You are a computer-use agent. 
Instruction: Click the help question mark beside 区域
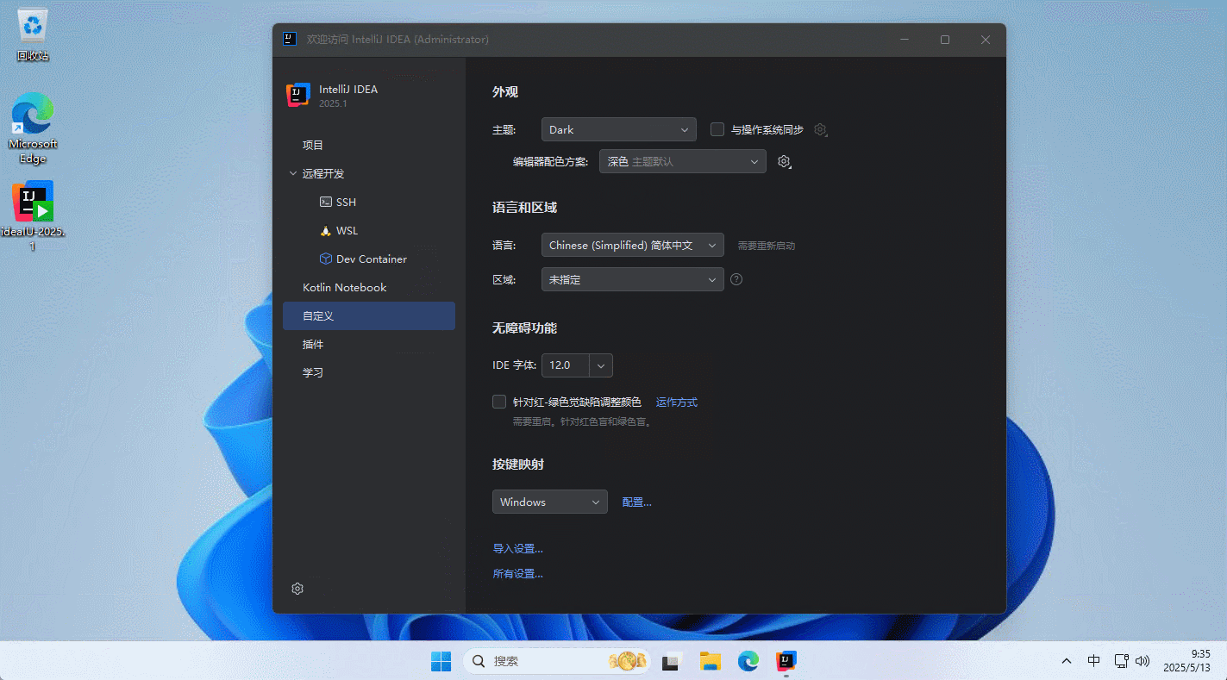pos(736,279)
